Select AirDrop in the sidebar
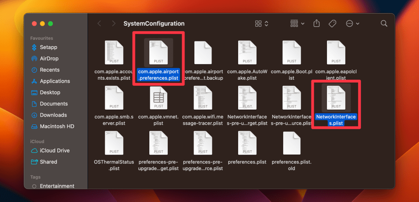The image size is (419, 202). point(48,58)
